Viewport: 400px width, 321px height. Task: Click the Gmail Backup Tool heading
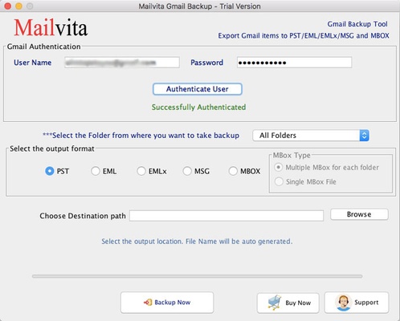[357, 24]
